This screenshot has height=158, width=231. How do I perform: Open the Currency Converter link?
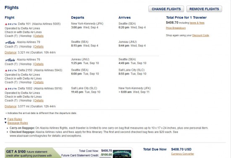183,154
